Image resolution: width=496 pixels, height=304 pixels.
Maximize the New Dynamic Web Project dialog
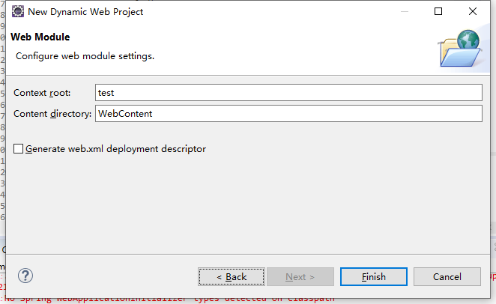click(438, 11)
